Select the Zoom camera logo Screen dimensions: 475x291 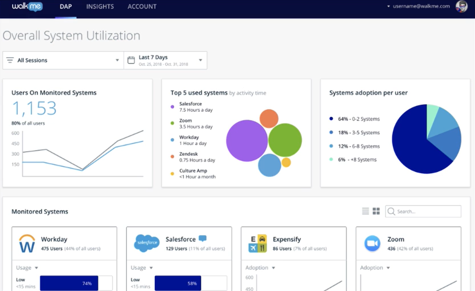(372, 243)
